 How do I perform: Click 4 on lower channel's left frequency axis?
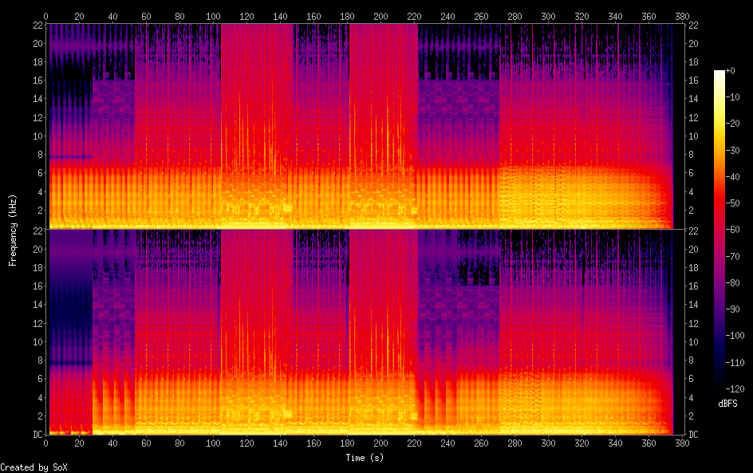39,398
